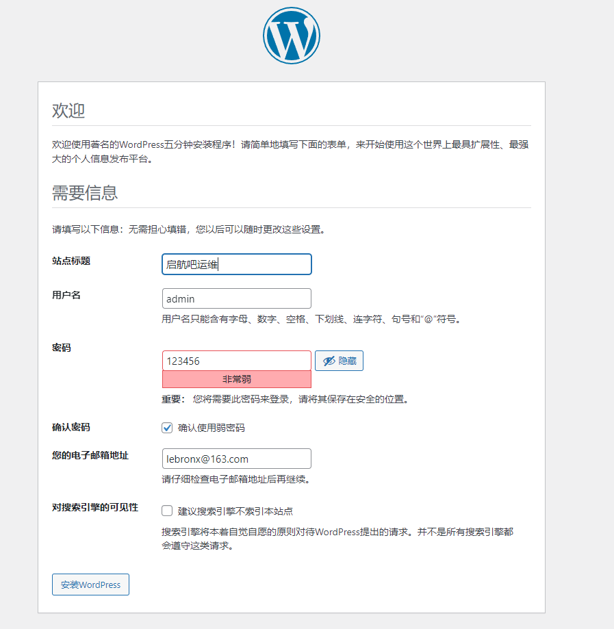This screenshot has width=614, height=629.
Task: Click the email address input field
Action: 236,459
